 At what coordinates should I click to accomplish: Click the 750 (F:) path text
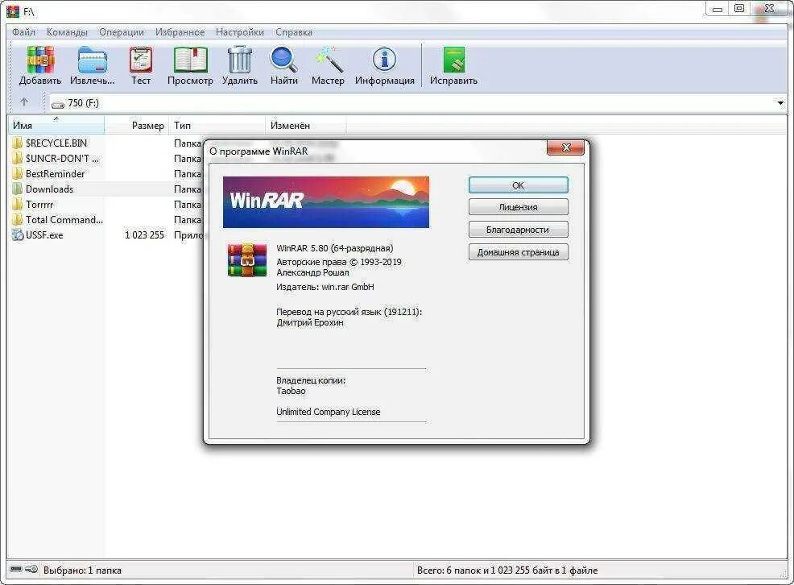point(83,103)
